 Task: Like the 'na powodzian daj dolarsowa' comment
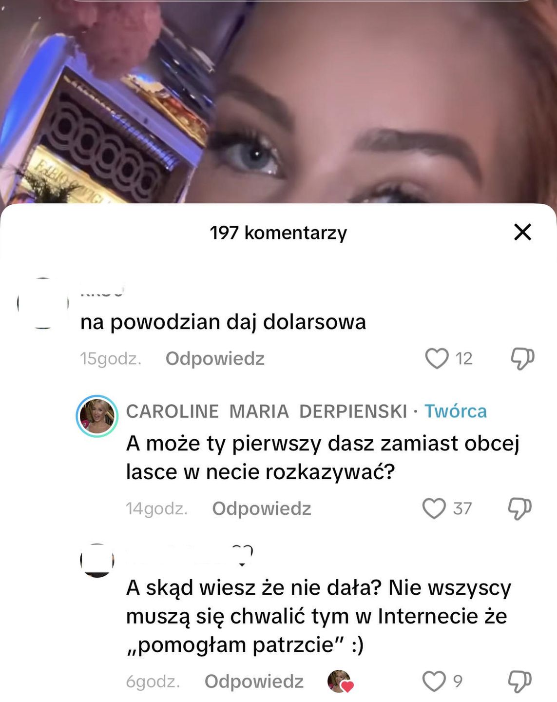click(x=437, y=358)
